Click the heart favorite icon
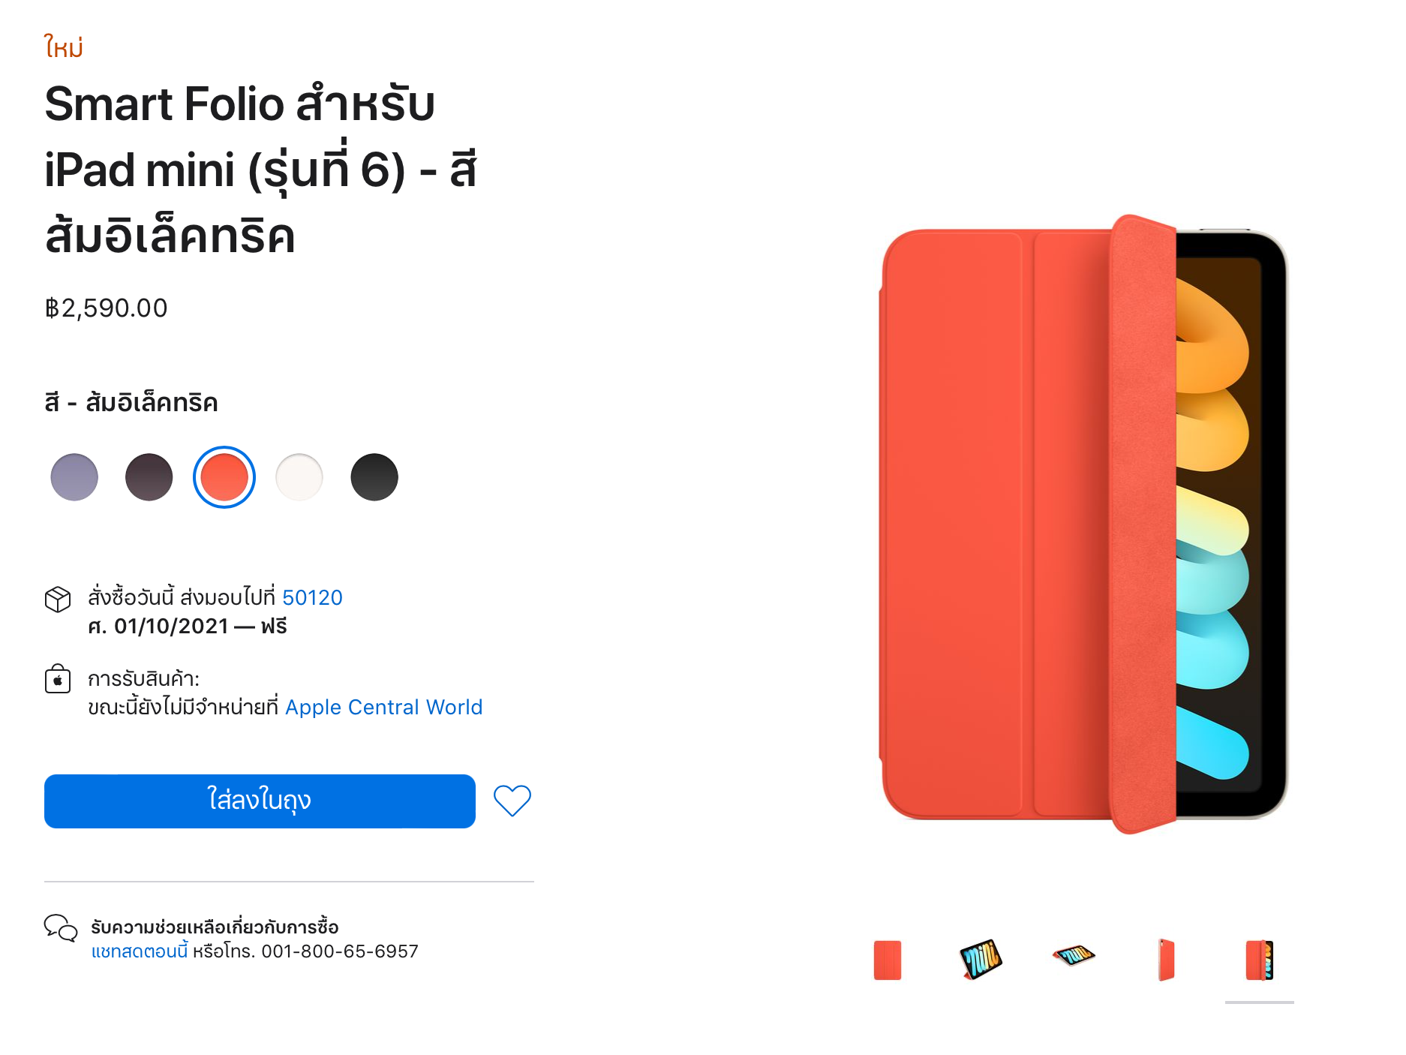Screen dimensions: 1406x1055 512,801
